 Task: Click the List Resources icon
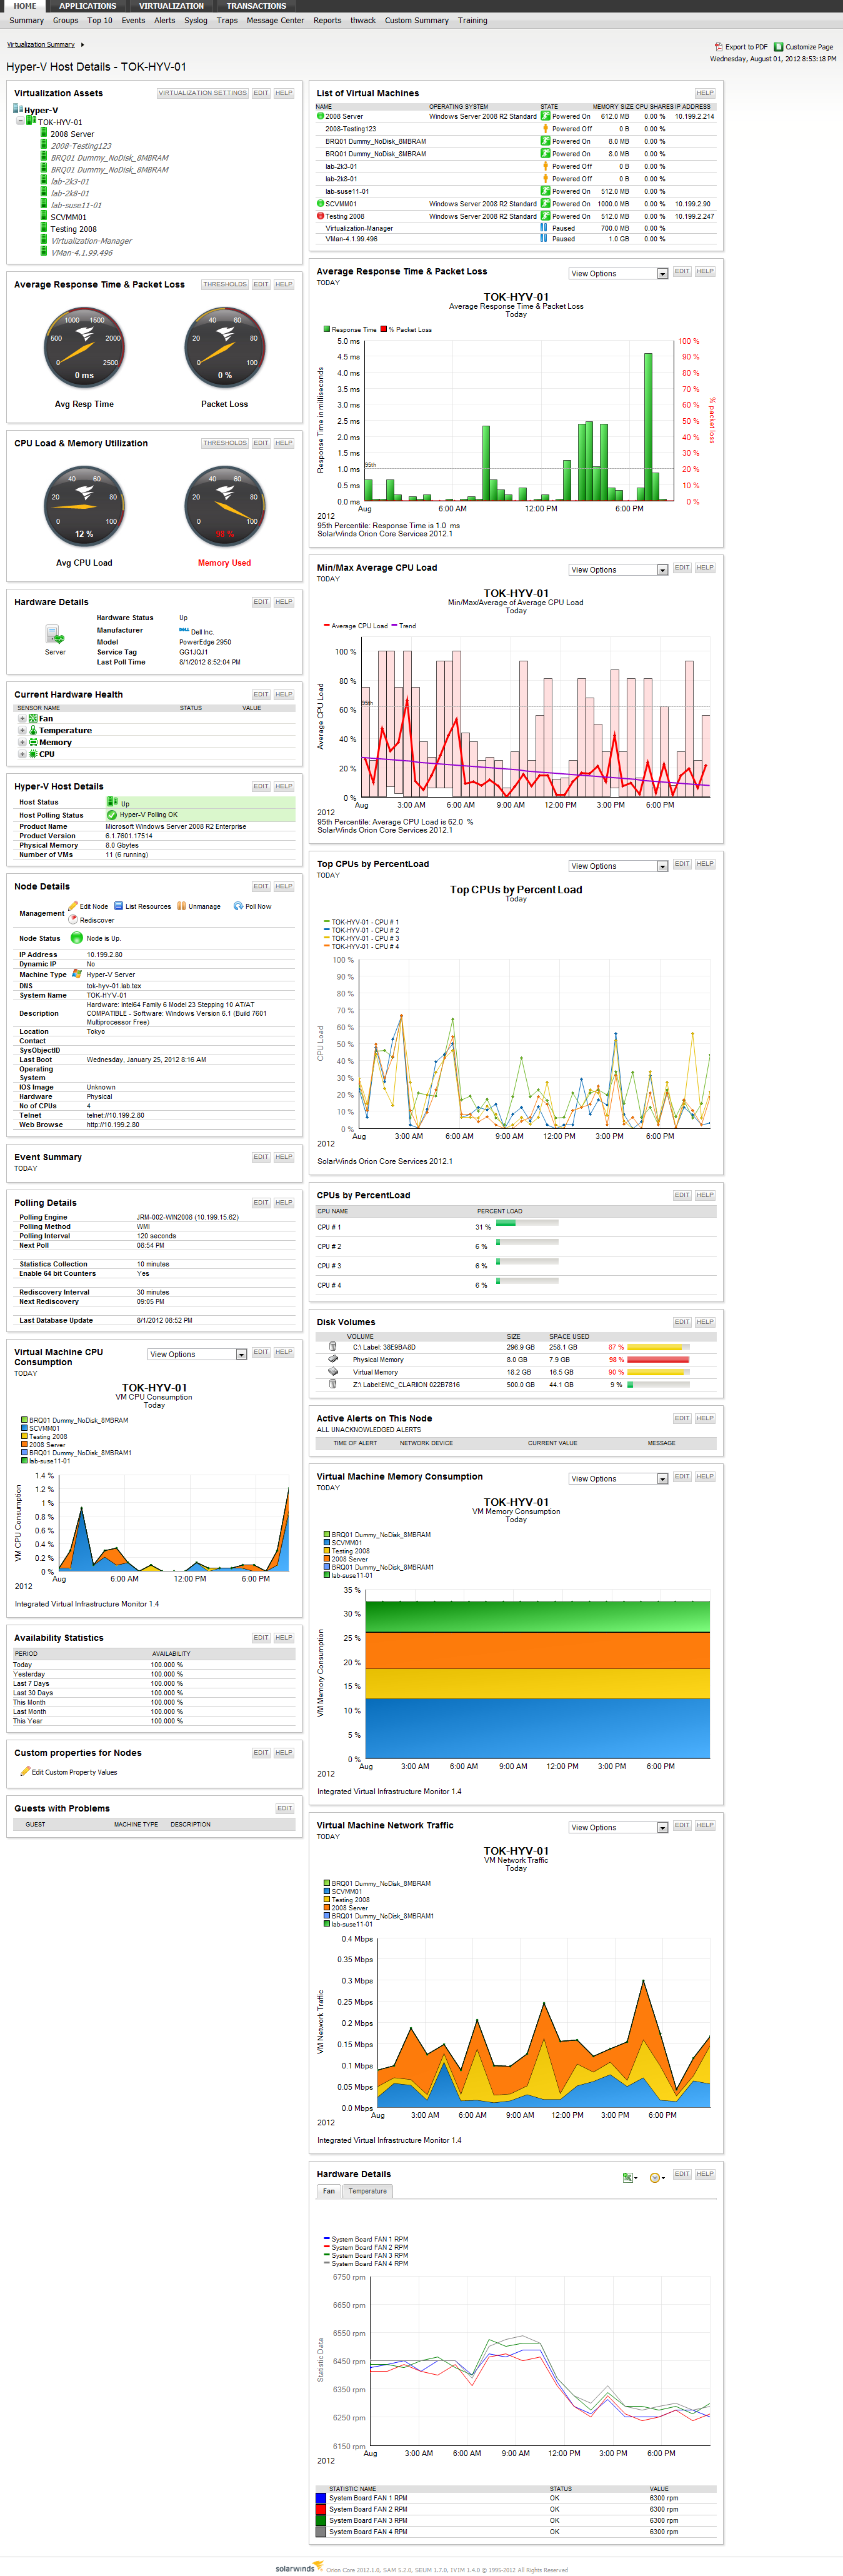click(119, 906)
